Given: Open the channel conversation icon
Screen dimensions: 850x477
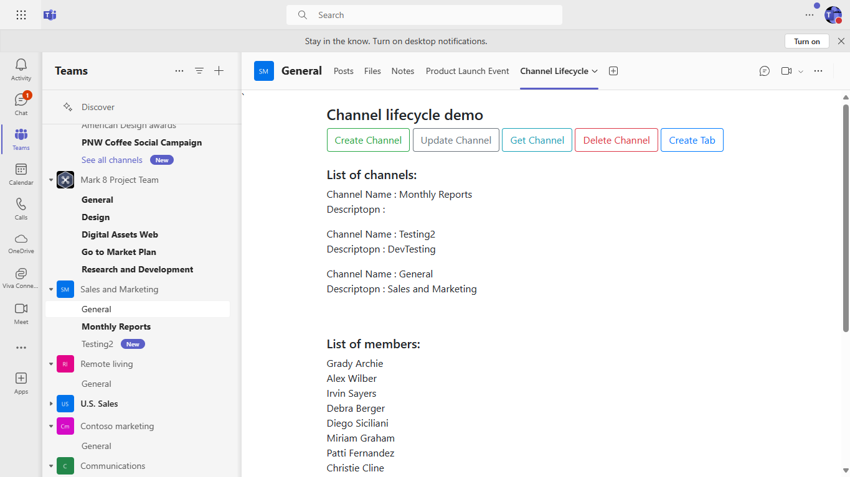Looking at the screenshot, I should (x=765, y=71).
